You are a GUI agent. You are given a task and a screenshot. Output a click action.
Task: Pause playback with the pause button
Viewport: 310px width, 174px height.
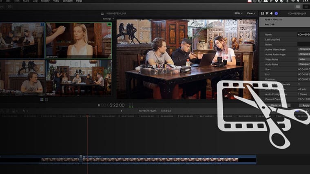click(x=99, y=105)
